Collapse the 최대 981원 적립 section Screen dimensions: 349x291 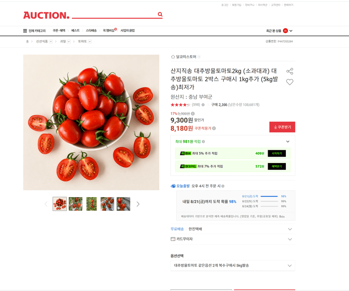[287, 141]
